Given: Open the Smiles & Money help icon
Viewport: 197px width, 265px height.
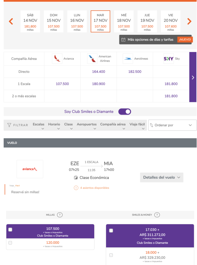Looking at the screenshot, I should pos(157,215).
